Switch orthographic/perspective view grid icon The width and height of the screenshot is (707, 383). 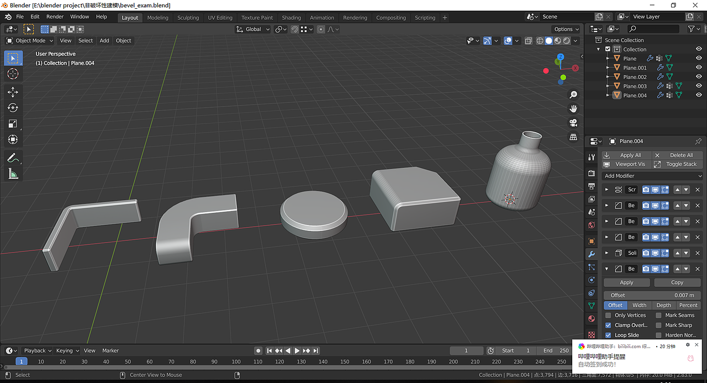point(573,137)
